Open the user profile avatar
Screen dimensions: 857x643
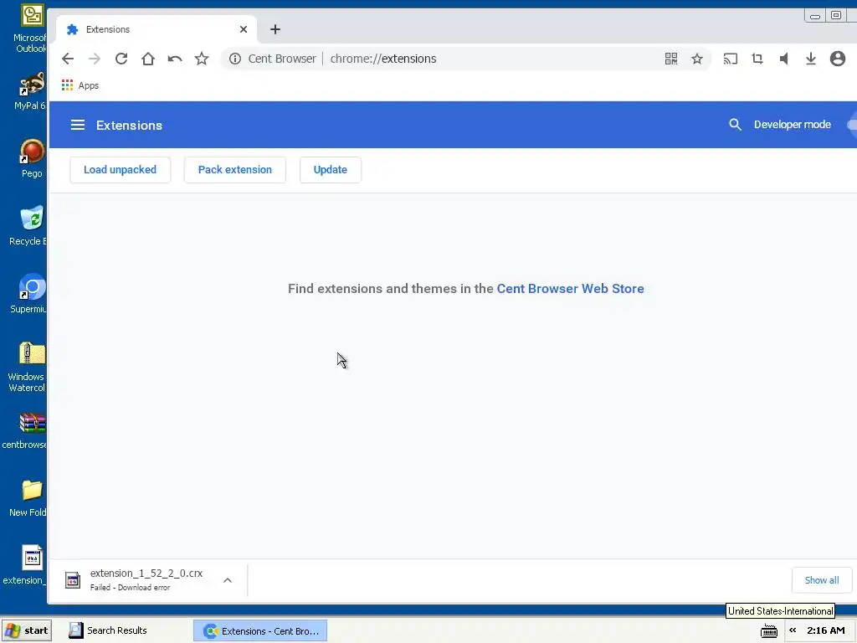pos(837,59)
